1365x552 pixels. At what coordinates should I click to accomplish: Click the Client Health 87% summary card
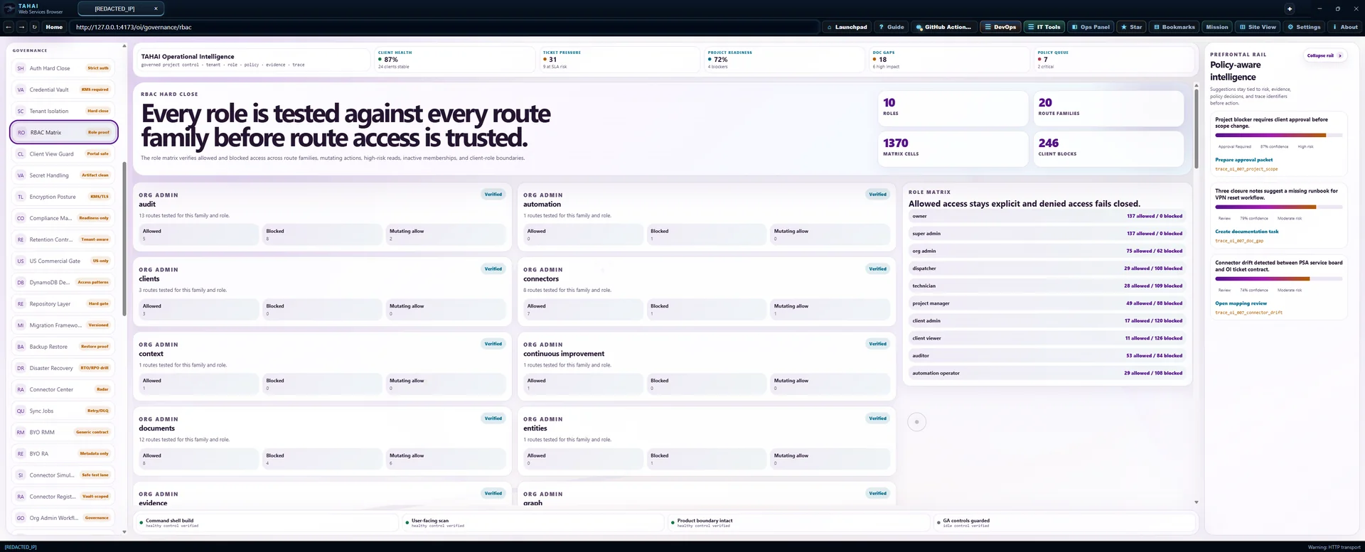pos(454,60)
